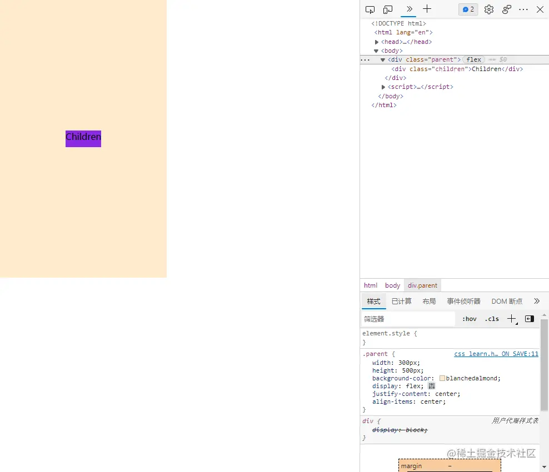This screenshot has height=472, width=549.
Task: Switch to the 样式 tab
Action: (373, 302)
